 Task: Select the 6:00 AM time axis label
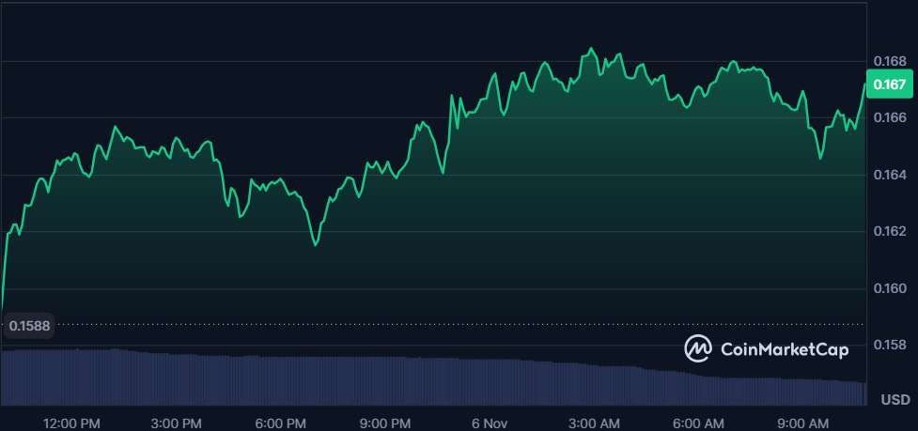pyautogui.click(x=698, y=421)
